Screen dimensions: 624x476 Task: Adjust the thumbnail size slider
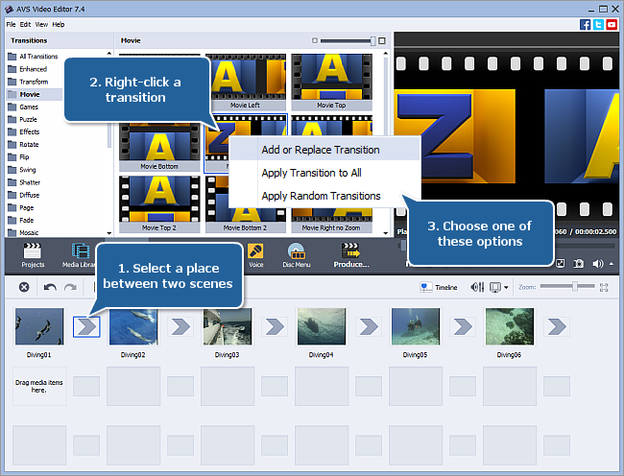pyautogui.click(x=372, y=40)
